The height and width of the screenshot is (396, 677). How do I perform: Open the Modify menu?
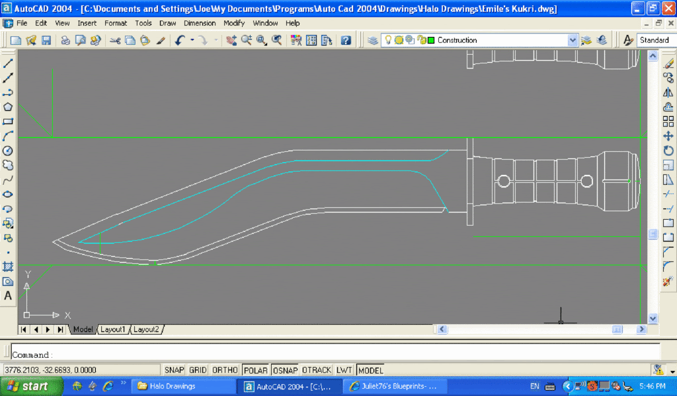pyautogui.click(x=234, y=23)
